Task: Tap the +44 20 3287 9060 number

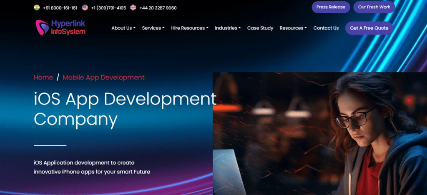Action: [158, 7]
